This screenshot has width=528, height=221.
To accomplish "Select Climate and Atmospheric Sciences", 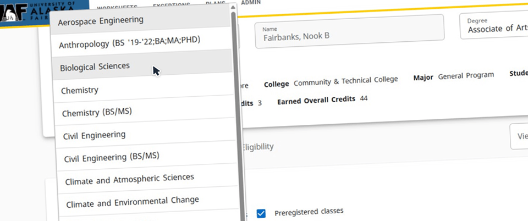I will (129, 179).
